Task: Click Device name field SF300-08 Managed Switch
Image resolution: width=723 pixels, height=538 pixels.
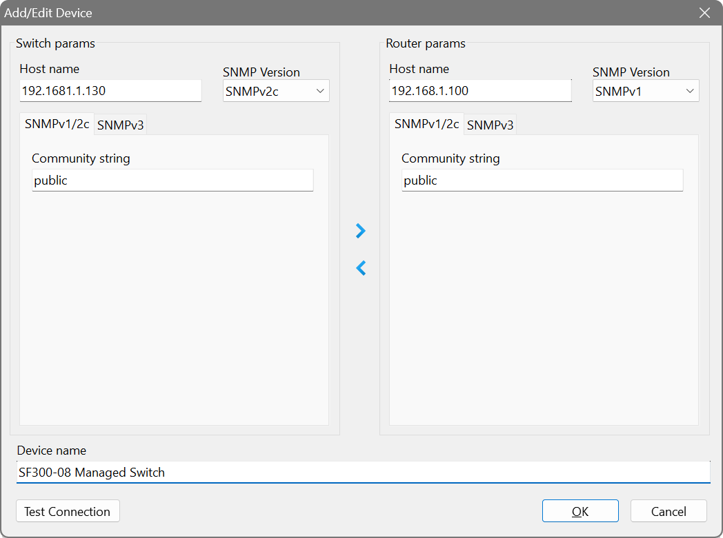Action: 364,472
